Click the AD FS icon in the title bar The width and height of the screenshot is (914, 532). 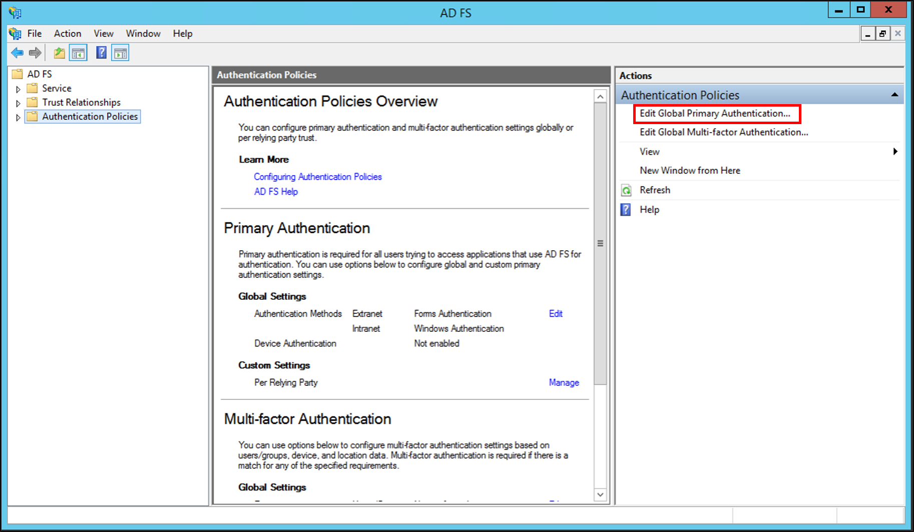pos(15,13)
